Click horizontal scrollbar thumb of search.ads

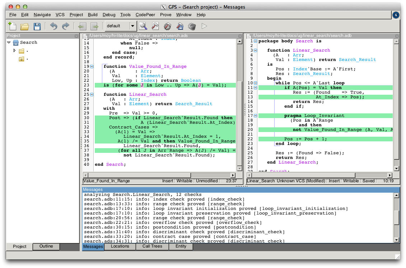pos(139,175)
